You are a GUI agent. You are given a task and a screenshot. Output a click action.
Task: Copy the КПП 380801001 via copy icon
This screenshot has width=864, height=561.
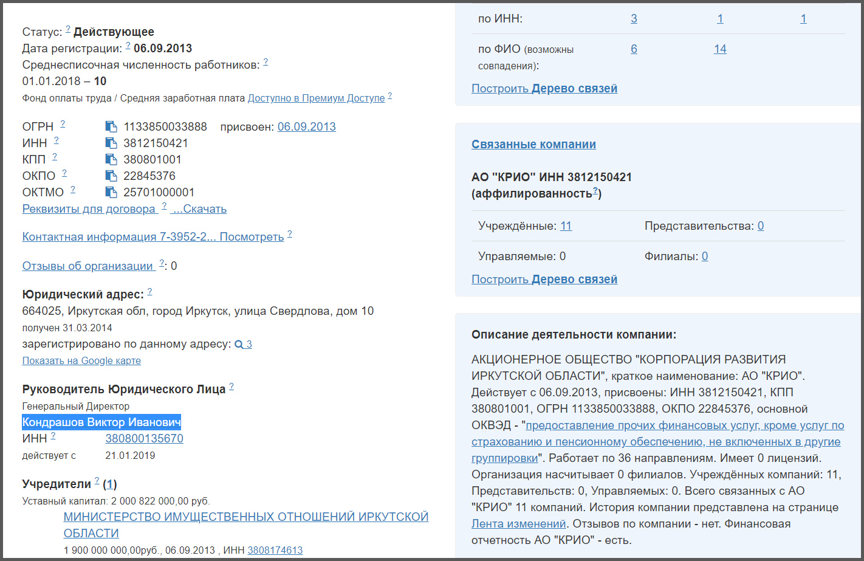click(111, 159)
